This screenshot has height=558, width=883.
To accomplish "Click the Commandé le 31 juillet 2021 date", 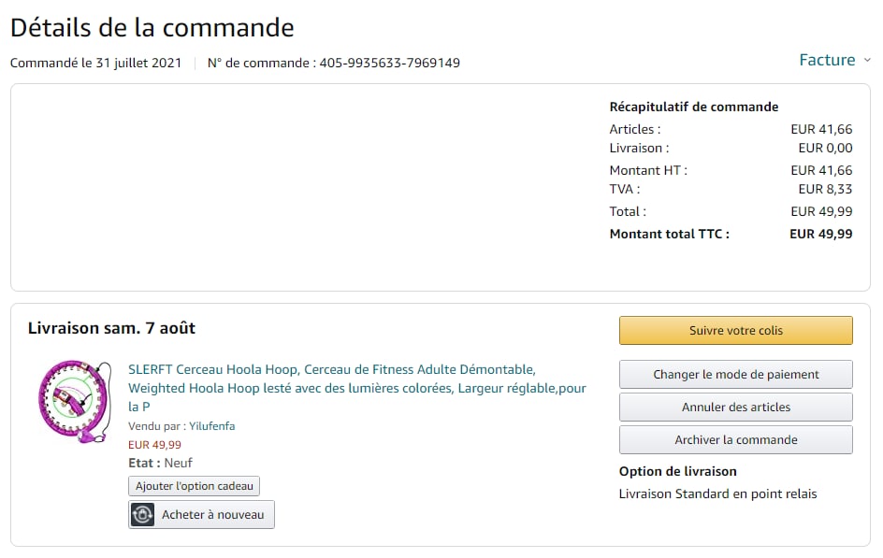I will pyautogui.click(x=96, y=63).
